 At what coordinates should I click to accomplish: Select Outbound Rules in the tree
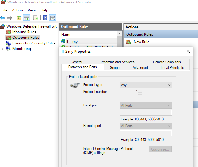coord(26,38)
